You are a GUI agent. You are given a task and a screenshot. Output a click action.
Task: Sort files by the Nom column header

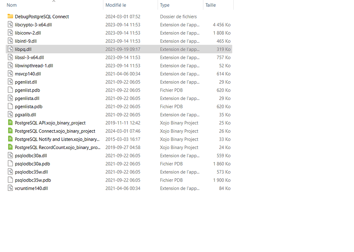pos(12,5)
